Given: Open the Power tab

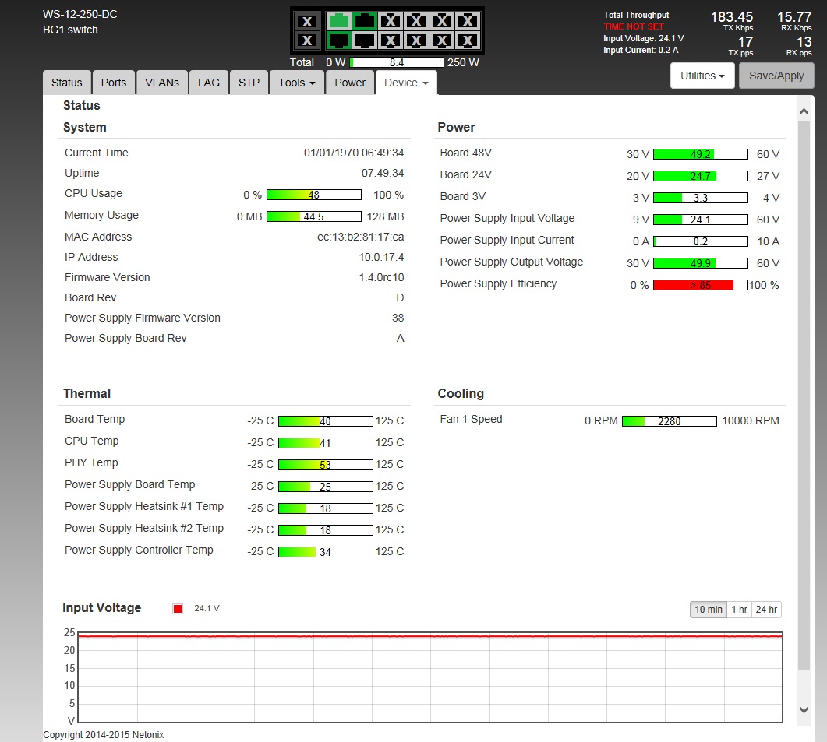Looking at the screenshot, I should point(350,83).
